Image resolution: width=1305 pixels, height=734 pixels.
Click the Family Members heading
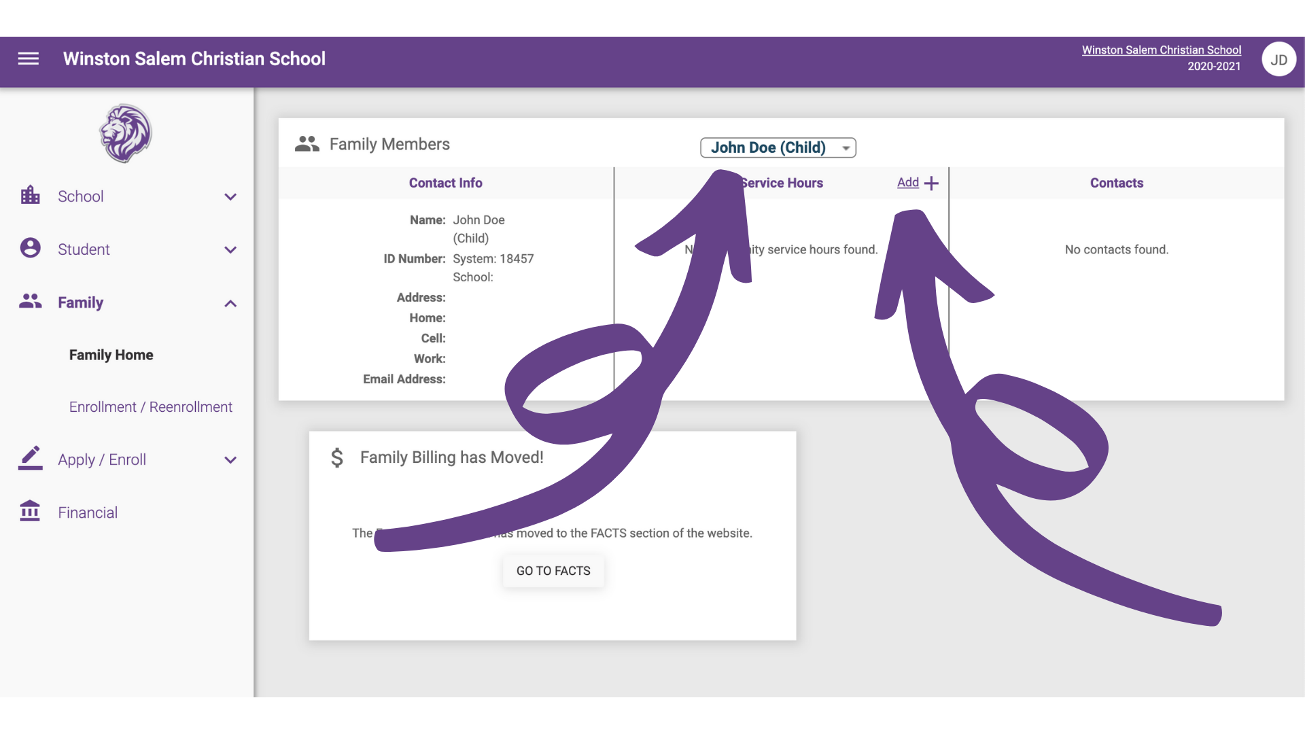pyautogui.click(x=389, y=144)
